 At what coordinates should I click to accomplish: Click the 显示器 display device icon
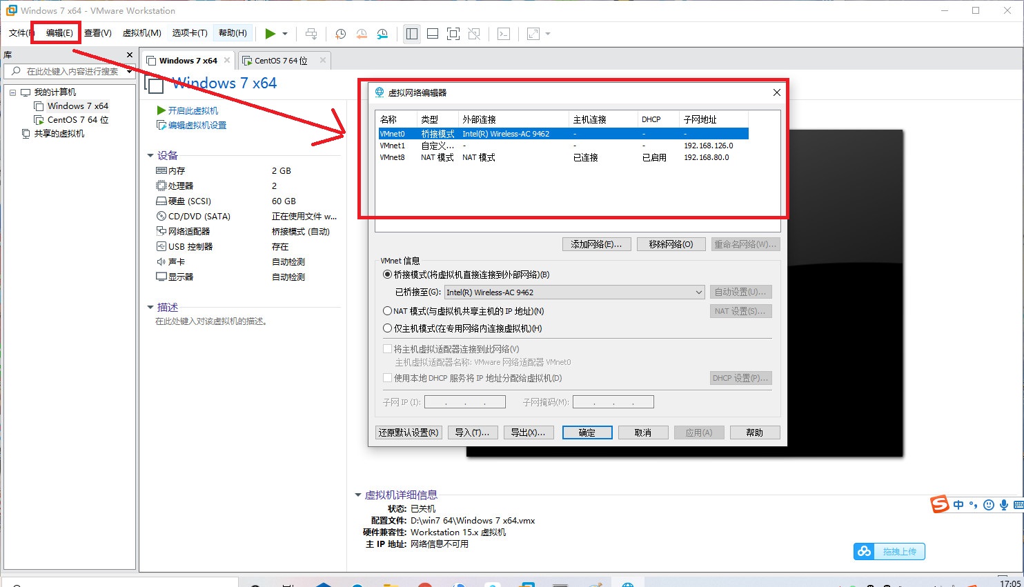[161, 277]
